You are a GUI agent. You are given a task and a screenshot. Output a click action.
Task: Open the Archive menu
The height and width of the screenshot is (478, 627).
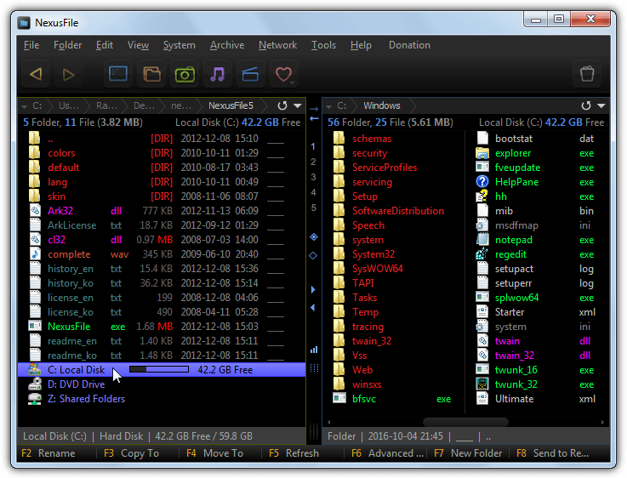pos(227,45)
